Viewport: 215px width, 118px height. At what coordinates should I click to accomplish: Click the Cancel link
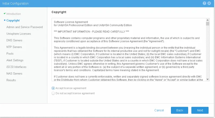coord(159,110)
